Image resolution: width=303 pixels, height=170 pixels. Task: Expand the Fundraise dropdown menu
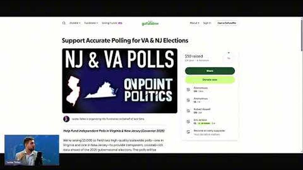pos(91,23)
